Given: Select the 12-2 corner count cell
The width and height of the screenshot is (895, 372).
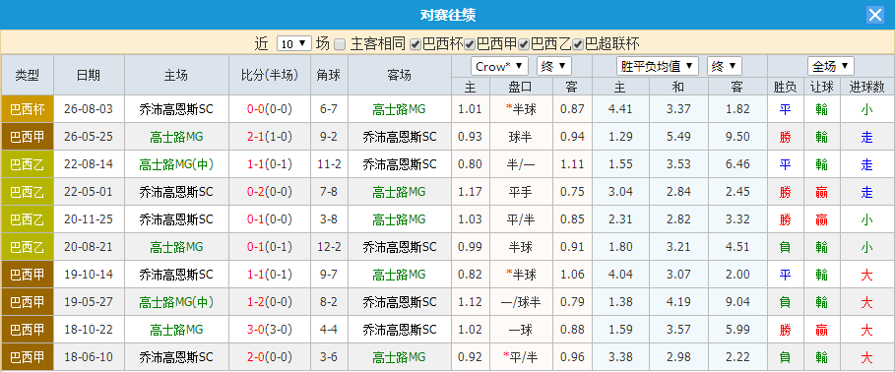Looking at the screenshot, I should pos(329,247).
